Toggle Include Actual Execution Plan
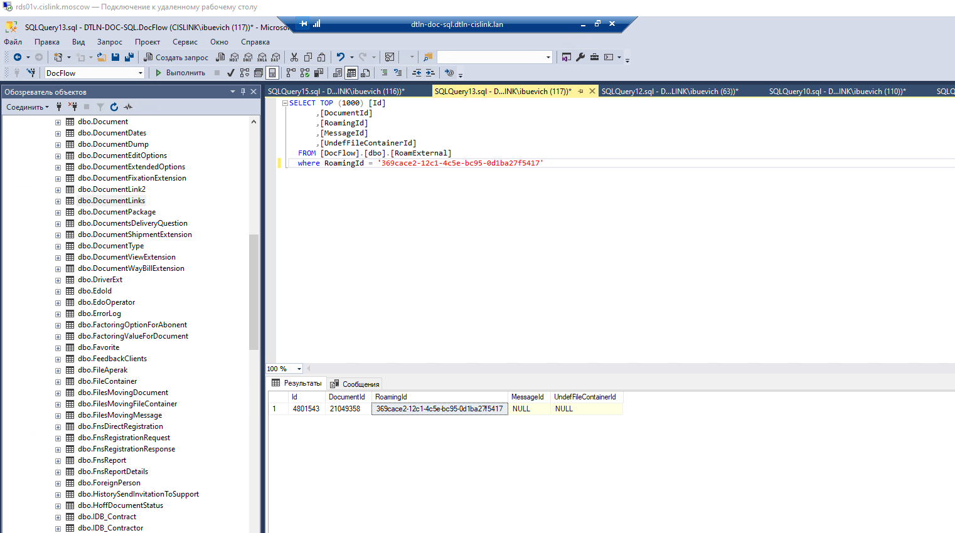The image size is (955, 533). tap(291, 73)
